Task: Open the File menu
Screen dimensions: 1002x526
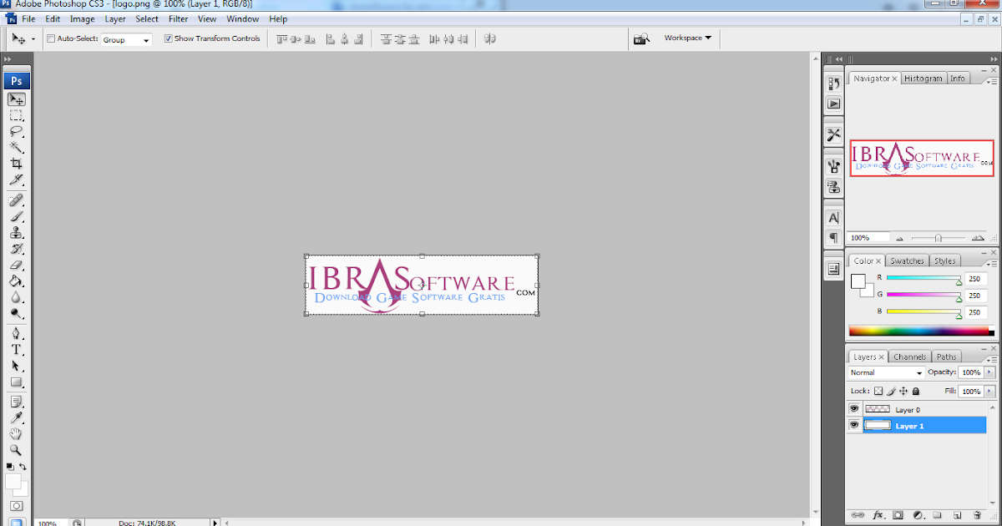Action: [28, 18]
